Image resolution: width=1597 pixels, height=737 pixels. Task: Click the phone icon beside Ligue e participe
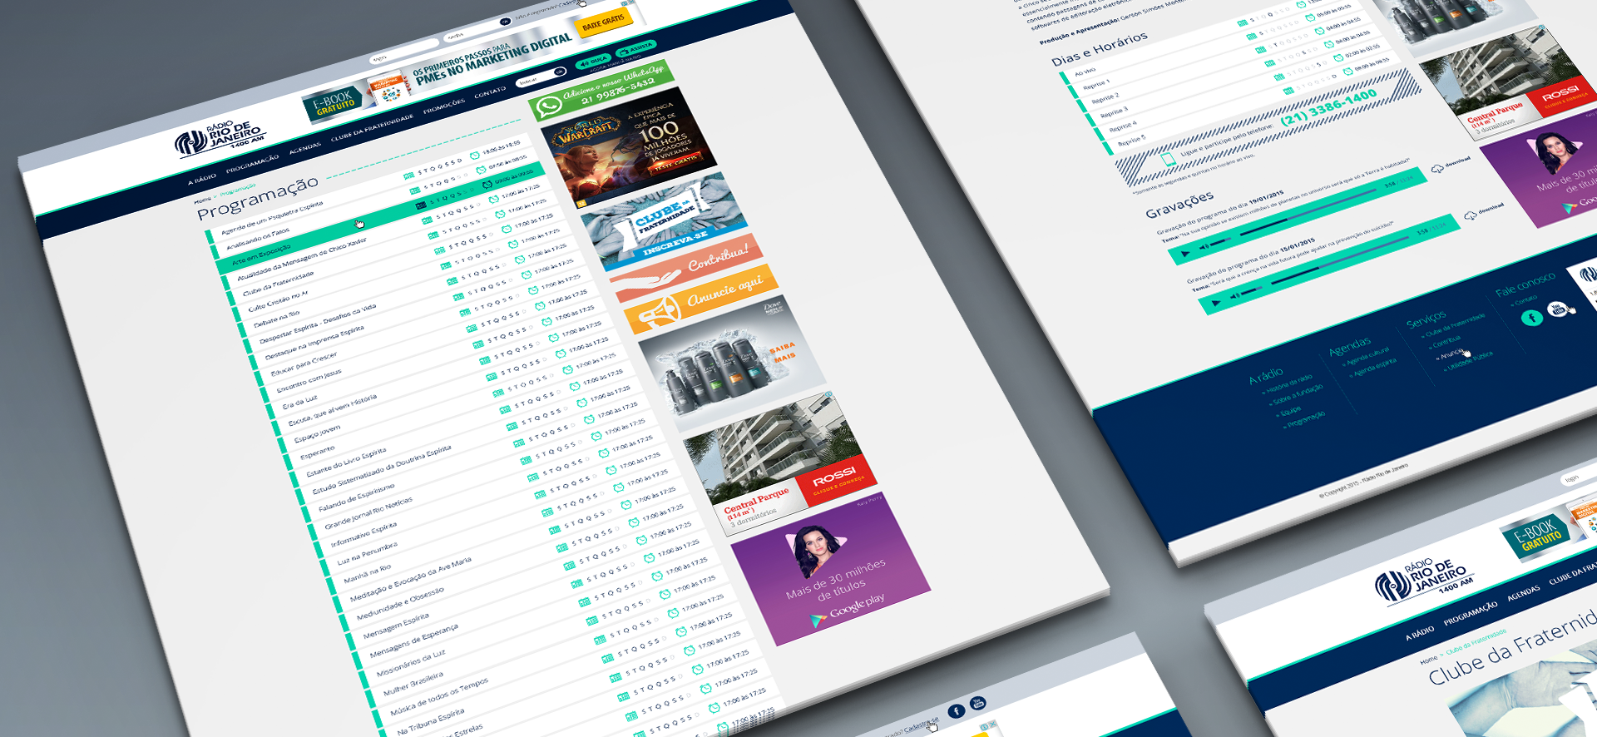point(1168,158)
